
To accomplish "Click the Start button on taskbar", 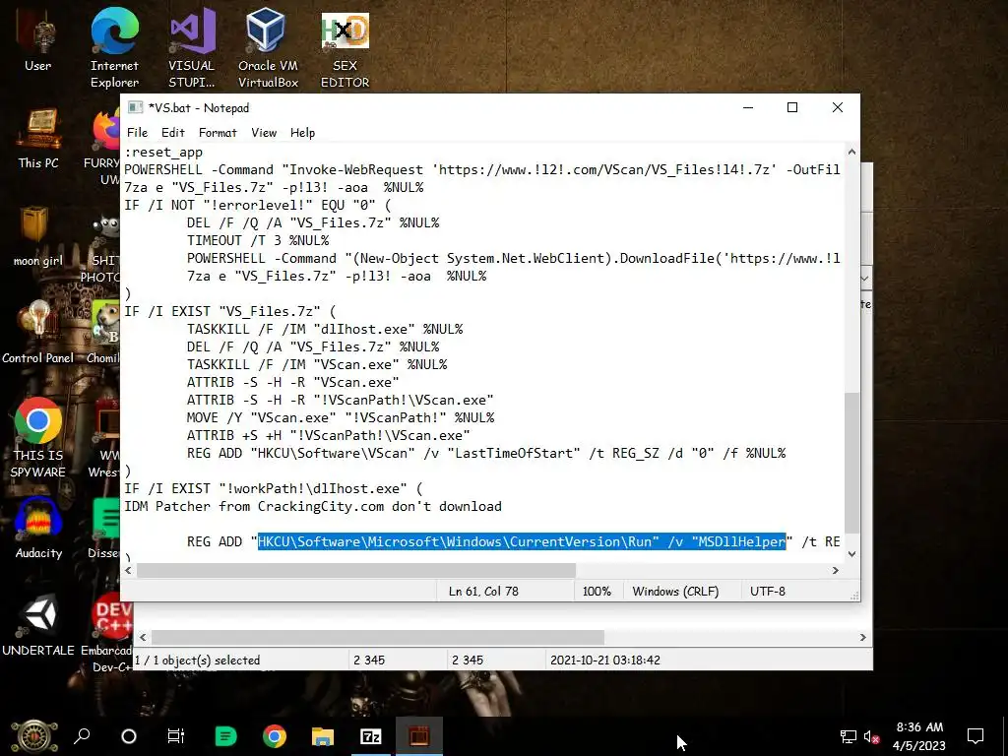I will [33, 736].
